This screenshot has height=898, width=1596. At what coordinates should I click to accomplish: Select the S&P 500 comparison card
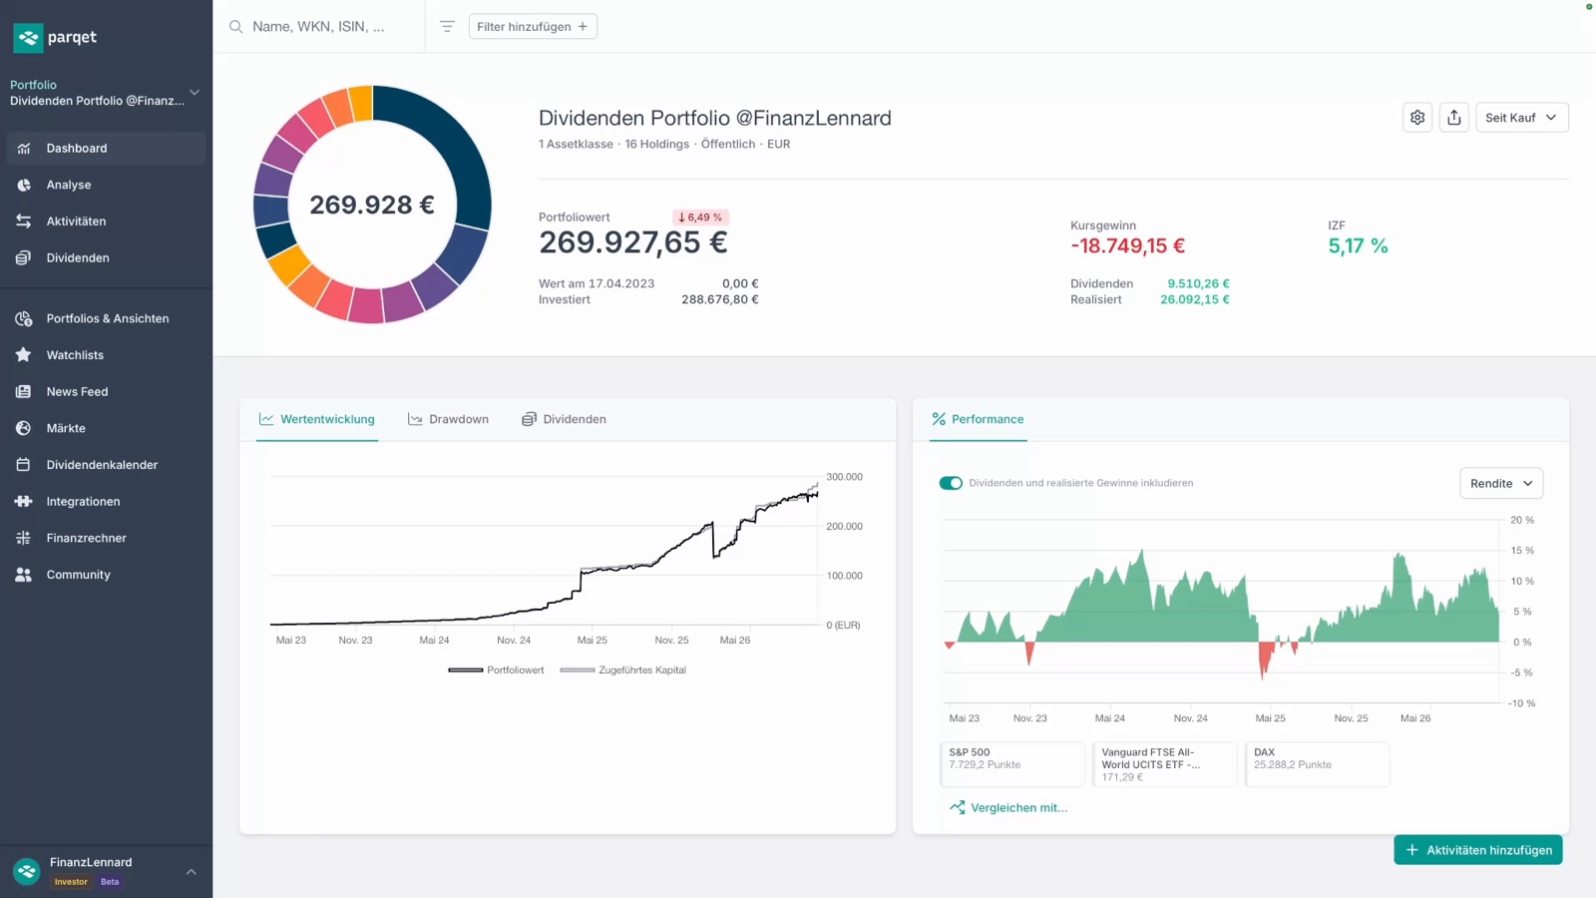coord(1011,764)
